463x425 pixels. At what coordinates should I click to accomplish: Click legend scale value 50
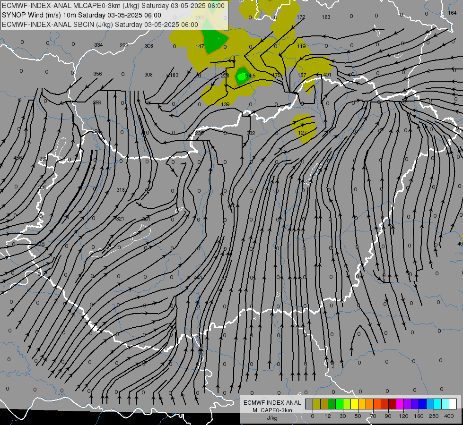pos(358,416)
